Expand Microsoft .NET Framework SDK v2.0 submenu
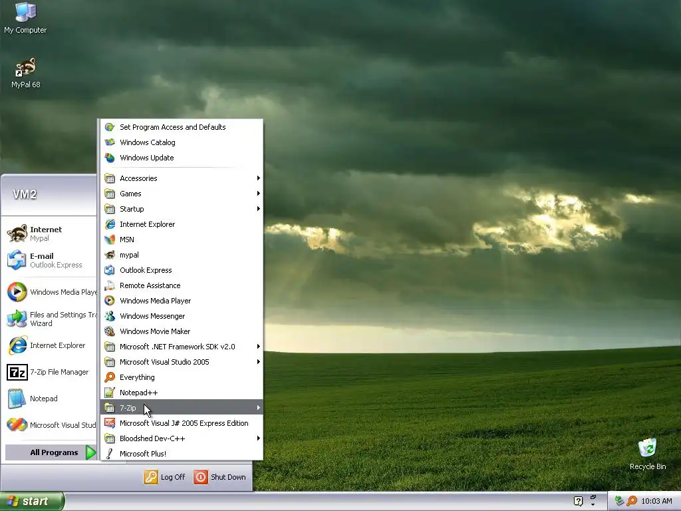Screen dimensions: 681x511 coord(182,347)
